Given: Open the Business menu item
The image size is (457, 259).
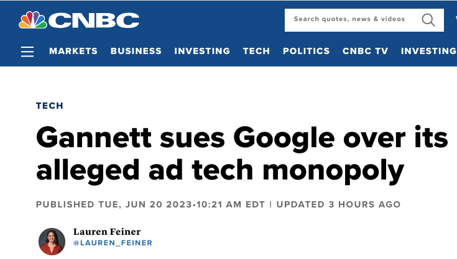Looking at the screenshot, I should 136,52.
